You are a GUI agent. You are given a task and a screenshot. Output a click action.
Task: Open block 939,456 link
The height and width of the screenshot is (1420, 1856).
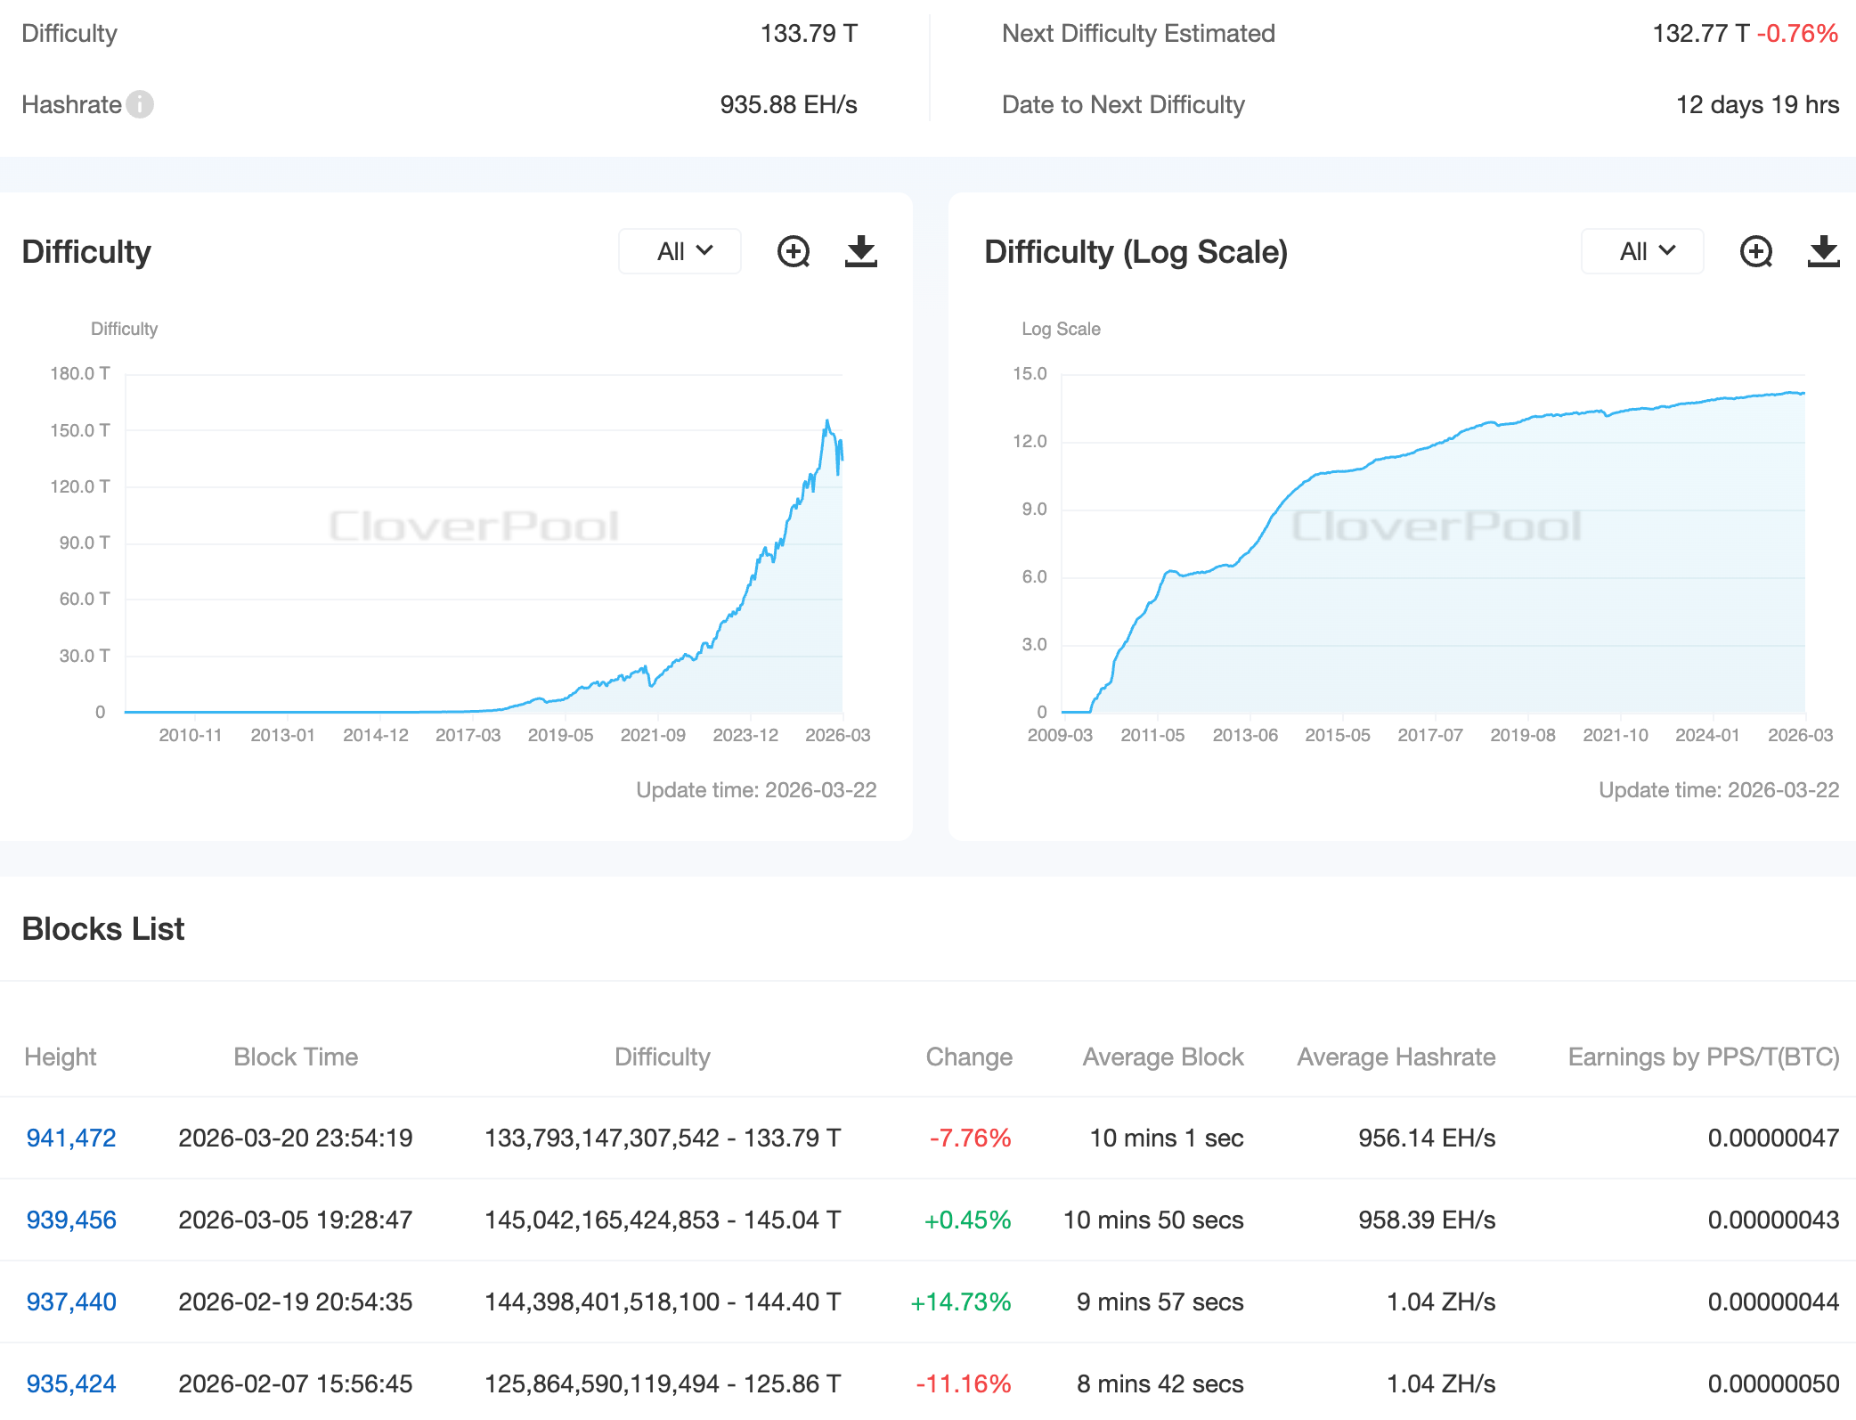tap(71, 1220)
